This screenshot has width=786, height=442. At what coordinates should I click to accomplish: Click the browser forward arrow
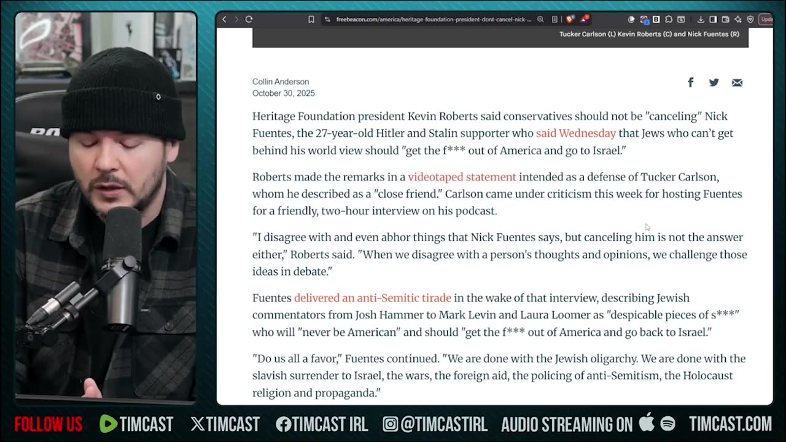pyautogui.click(x=236, y=20)
